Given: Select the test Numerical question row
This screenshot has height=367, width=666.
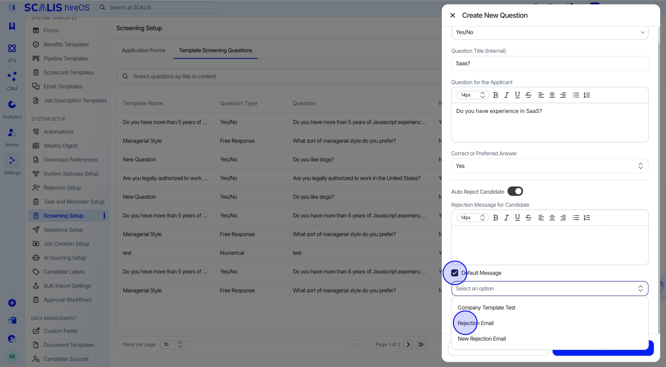Looking at the screenshot, I should (279, 253).
